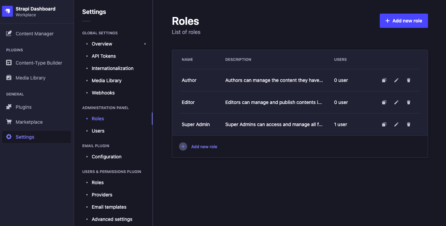Click the DESCRIPTION column header
The width and height of the screenshot is (446, 226).
[x=238, y=59]
